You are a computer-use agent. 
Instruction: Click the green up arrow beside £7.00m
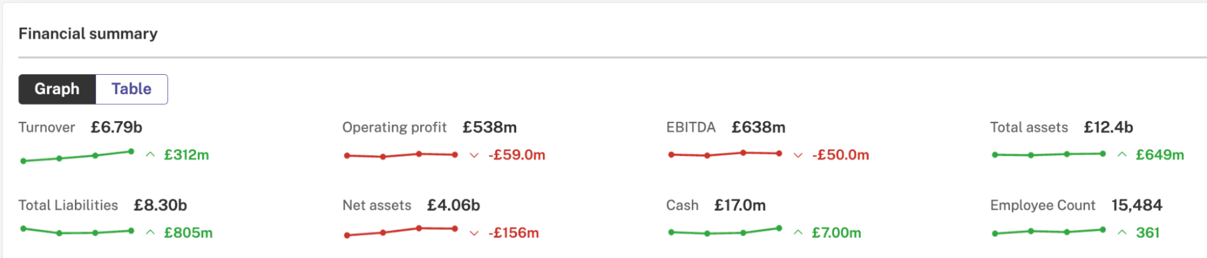798,233
